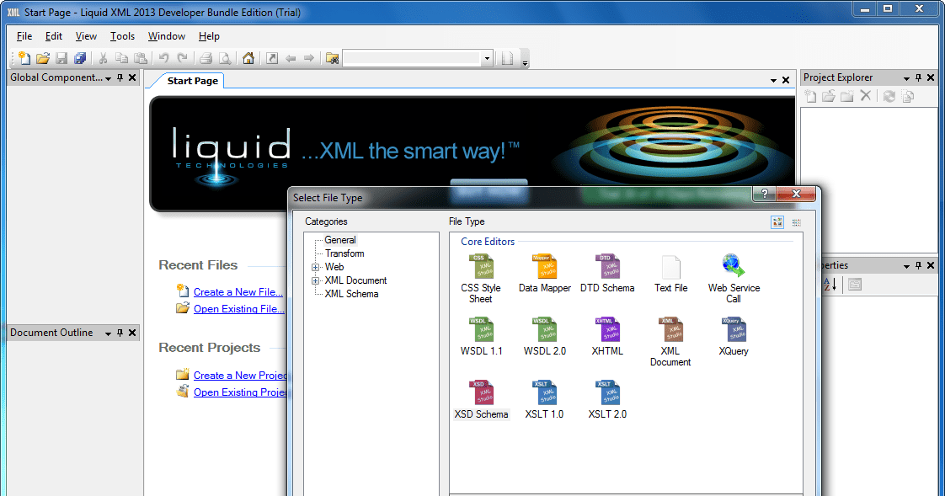Click the navigate back arrow toolbar icon
The height and width of the screenshot is (496, 945).
(291, 58)
